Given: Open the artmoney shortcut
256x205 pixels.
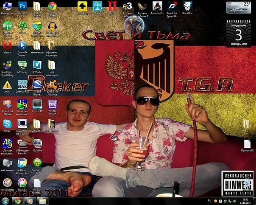Looking at the screenshot, I should (x=22, y=65).
